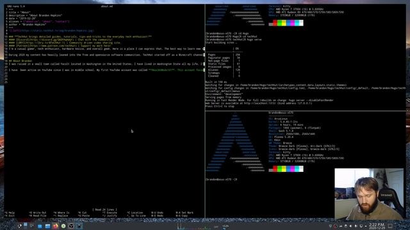Click the green swatch in the upper neofetch palette

click(x=279, y=23)
